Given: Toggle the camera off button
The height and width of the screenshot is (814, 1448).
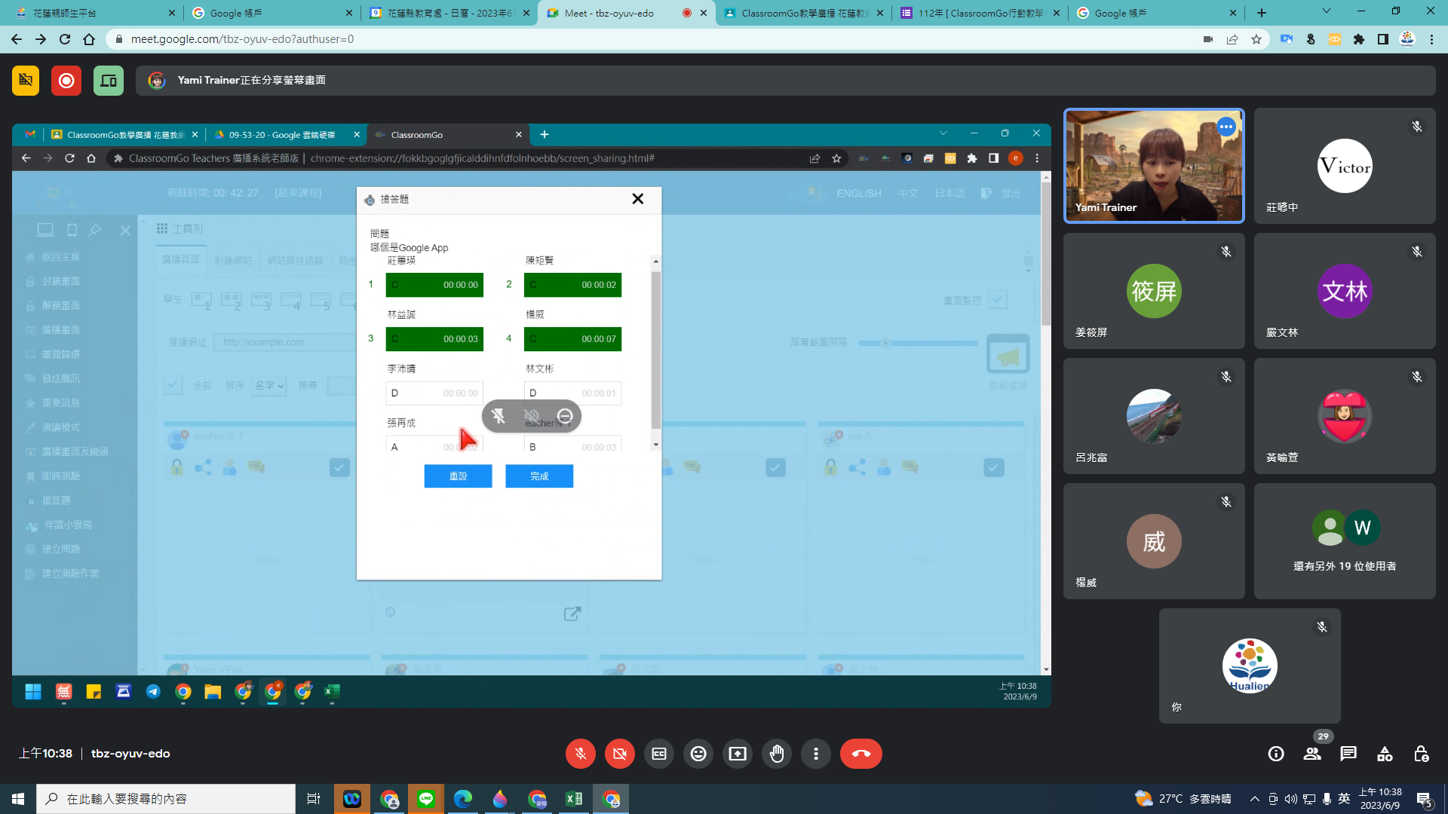Looking at the screenshot, I should pos(620,754).
